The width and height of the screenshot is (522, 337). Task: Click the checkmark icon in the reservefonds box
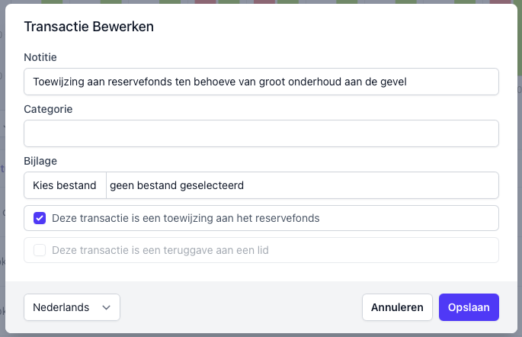[x=40, y=218]
